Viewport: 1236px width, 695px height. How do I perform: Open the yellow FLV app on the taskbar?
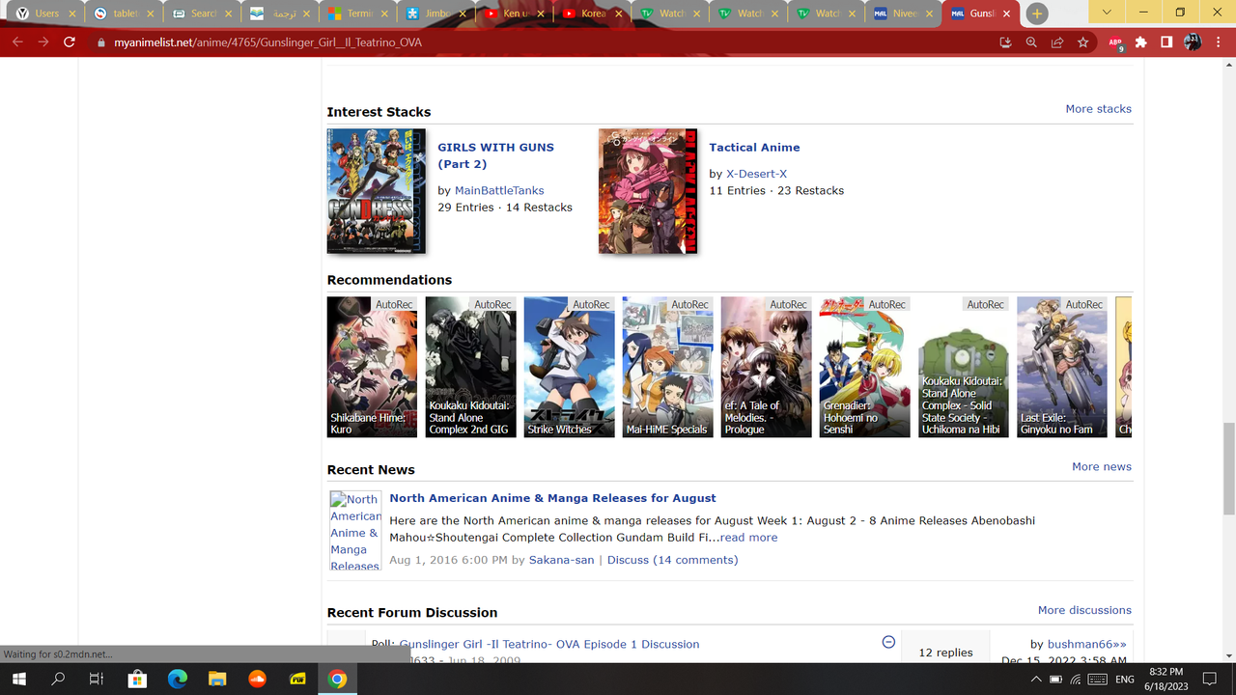[x=297, y=680]
